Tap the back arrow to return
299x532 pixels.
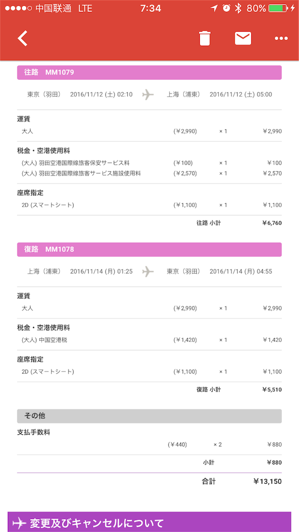pyautogui.click(x=22, y=38)
